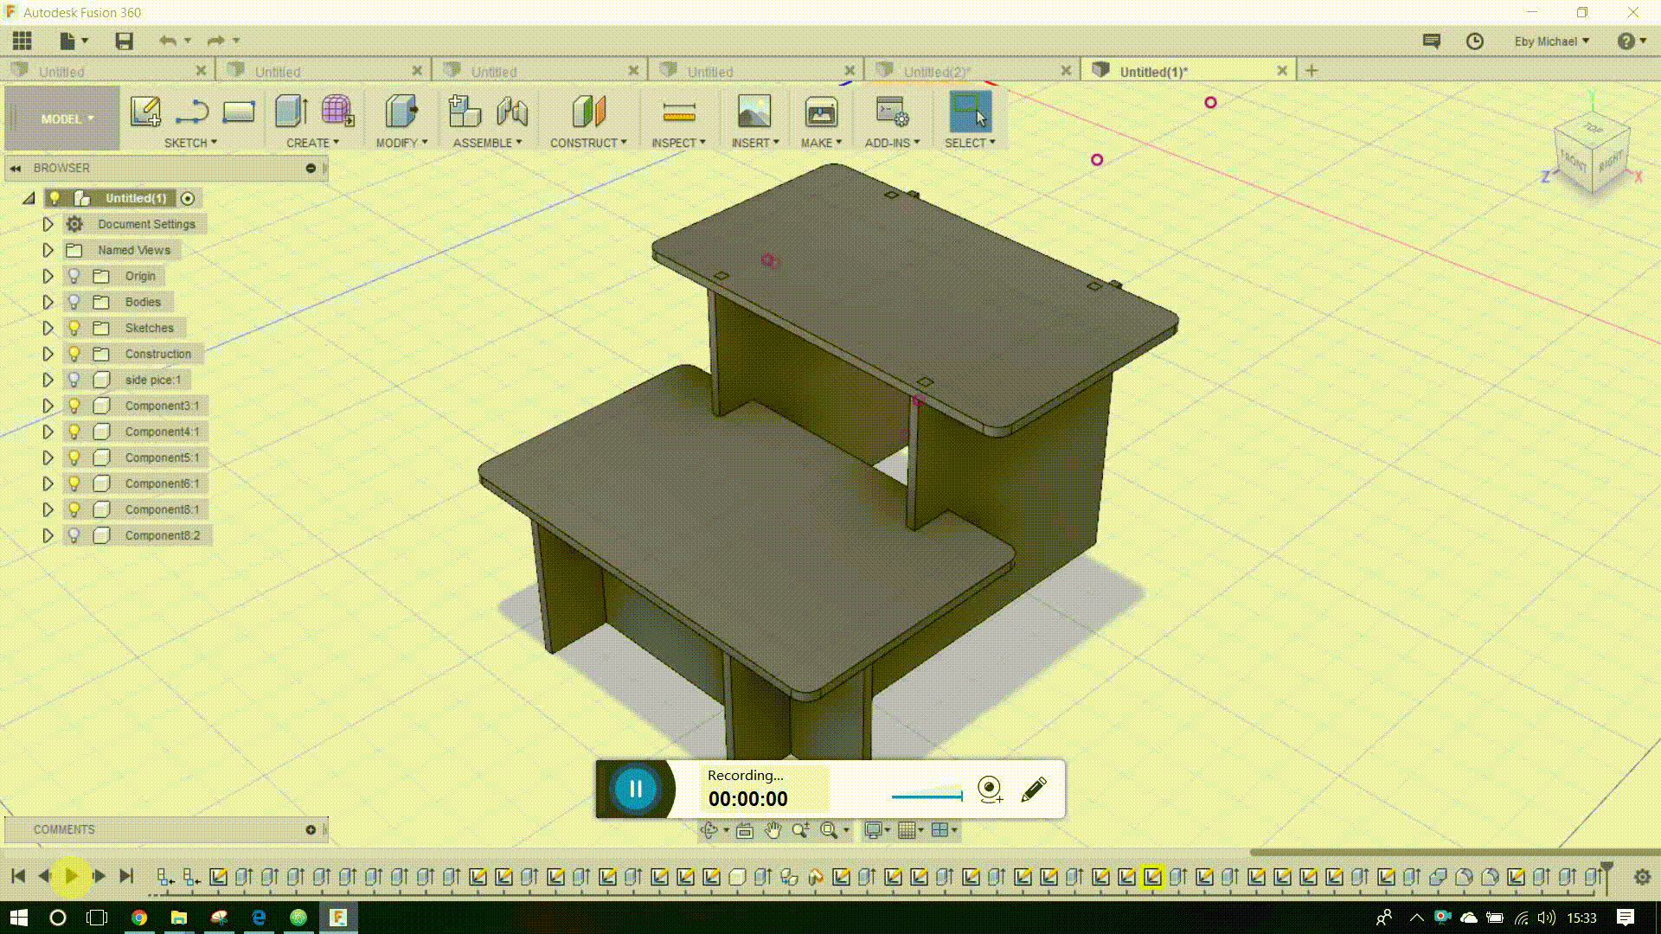
Task: Click the Insert Decal image icon
Action: pyautogui.click(x=754, y=112)
